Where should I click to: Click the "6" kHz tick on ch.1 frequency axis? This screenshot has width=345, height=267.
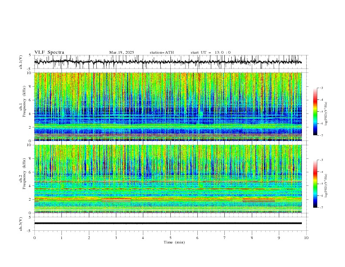[x=30, y=100]
